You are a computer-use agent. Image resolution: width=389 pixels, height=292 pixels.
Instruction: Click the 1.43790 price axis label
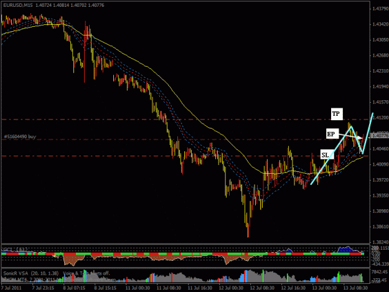pos(380,9)
